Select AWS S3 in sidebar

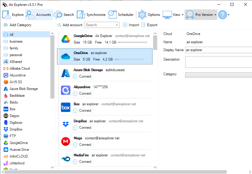26,82
